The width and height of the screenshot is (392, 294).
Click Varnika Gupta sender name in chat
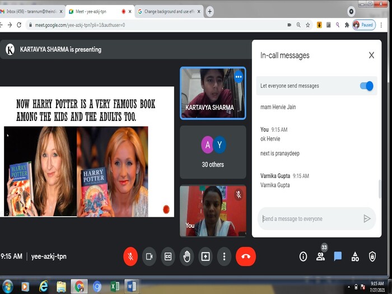pos(275,176)
